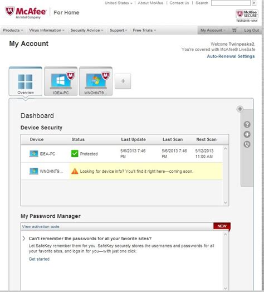
Task: Click the middle sidebar chat support icon
Action: (247, 134)
